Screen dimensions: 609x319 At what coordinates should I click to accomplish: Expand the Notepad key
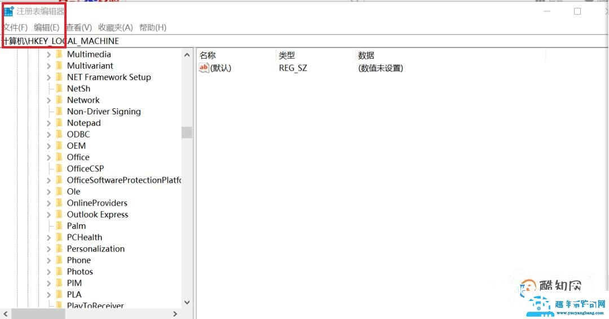(x=49, y=123)
